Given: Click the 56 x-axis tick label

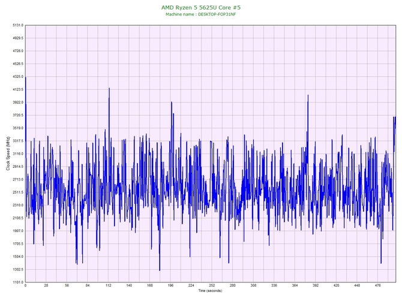Looking at the screenshot, I should coord(67,285).
